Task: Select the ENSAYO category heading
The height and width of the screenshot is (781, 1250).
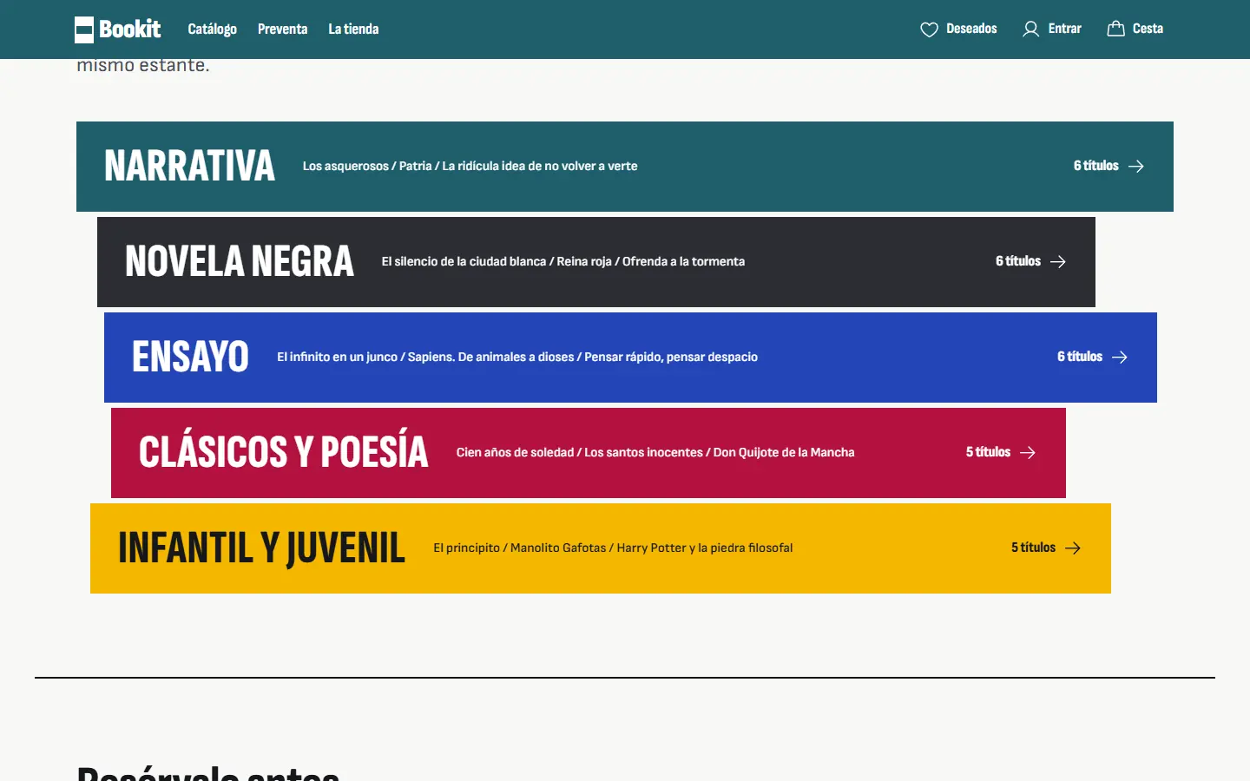Action: pos(190,357)
